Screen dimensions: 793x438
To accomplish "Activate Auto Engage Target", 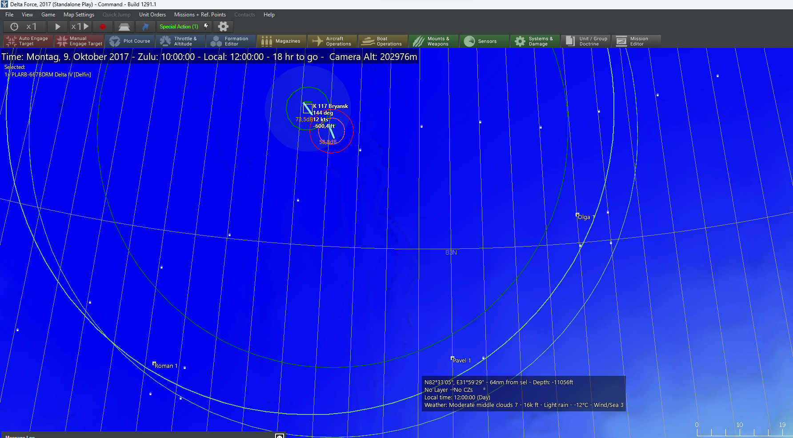I will (28, 41).
